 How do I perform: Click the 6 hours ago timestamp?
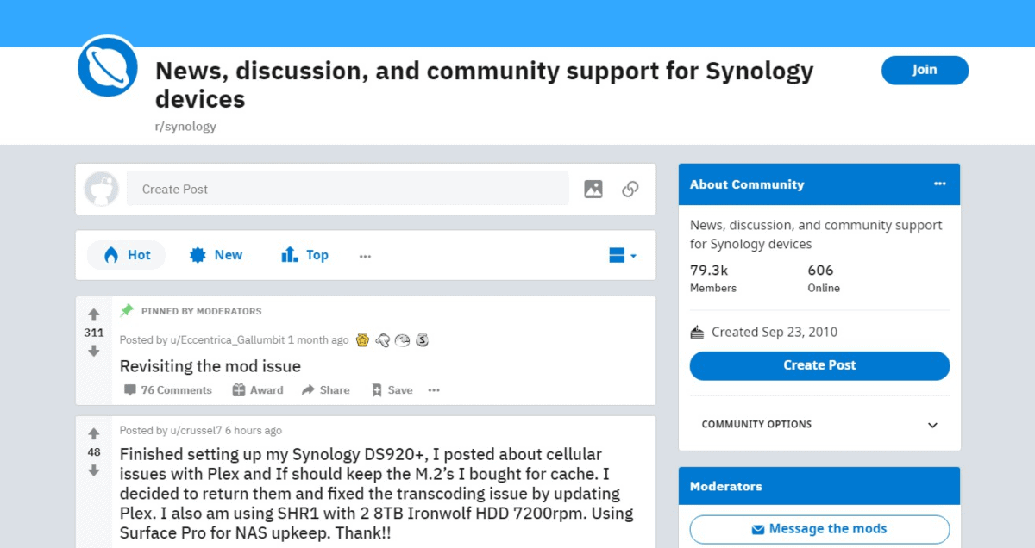(x=254, y=430)
